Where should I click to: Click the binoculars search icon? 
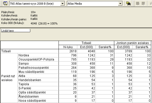(x=128, y=4)
